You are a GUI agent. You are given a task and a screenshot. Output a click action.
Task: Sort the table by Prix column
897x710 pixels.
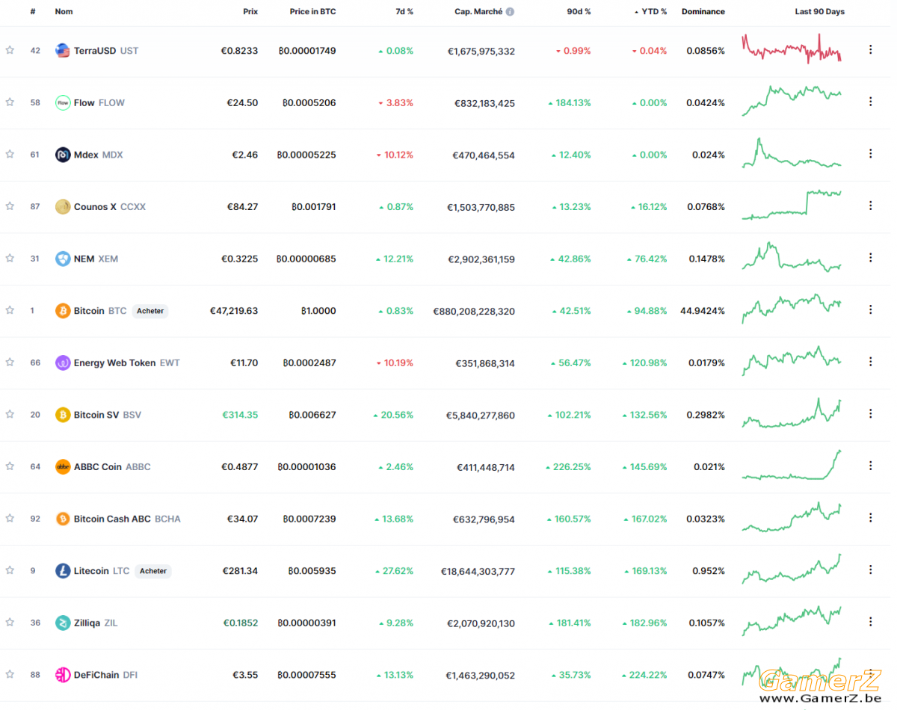[x=250, y=12]
